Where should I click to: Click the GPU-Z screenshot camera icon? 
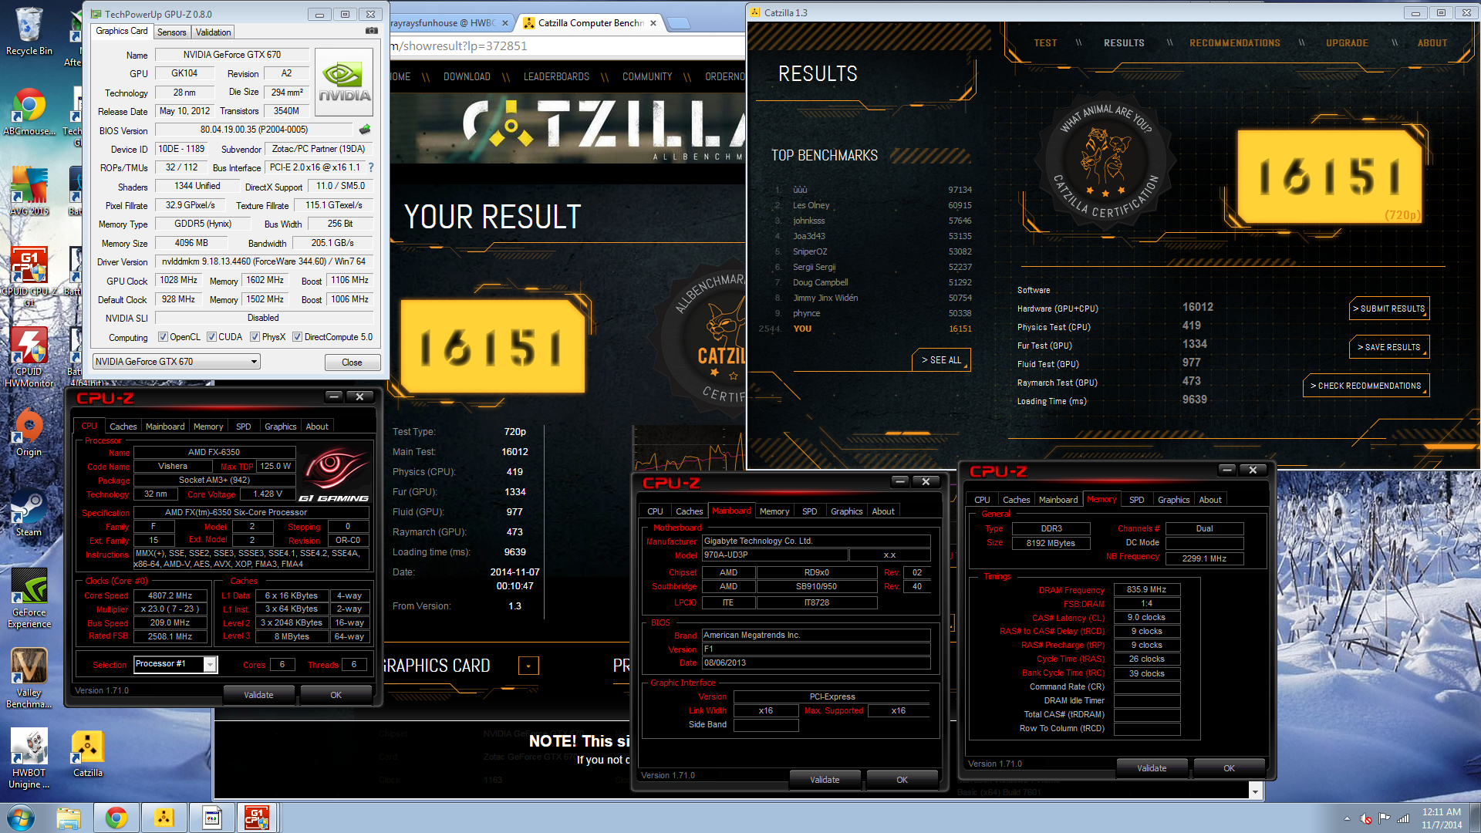pyautogui.click(x=371, y=31)
